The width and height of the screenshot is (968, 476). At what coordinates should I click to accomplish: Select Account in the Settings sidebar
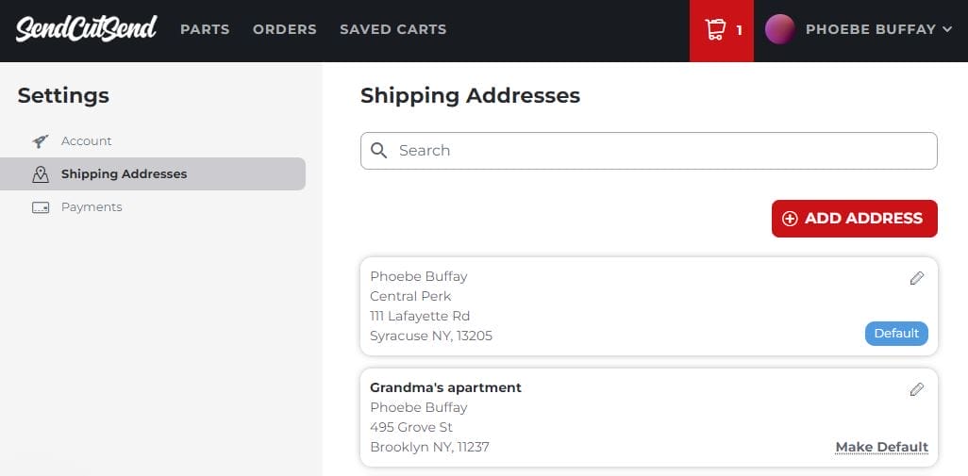(x=86, y=141)
